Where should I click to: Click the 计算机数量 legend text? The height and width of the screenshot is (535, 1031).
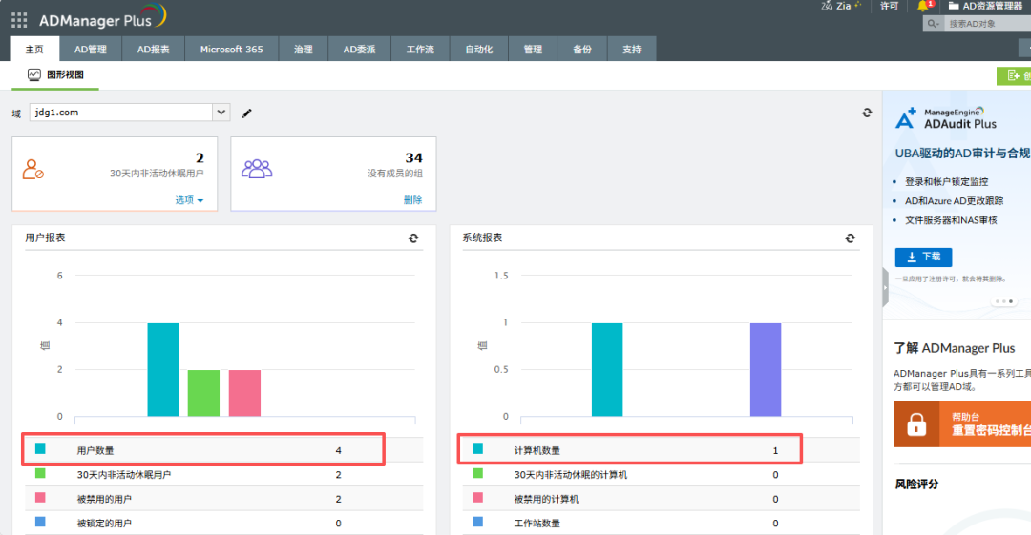537,450
